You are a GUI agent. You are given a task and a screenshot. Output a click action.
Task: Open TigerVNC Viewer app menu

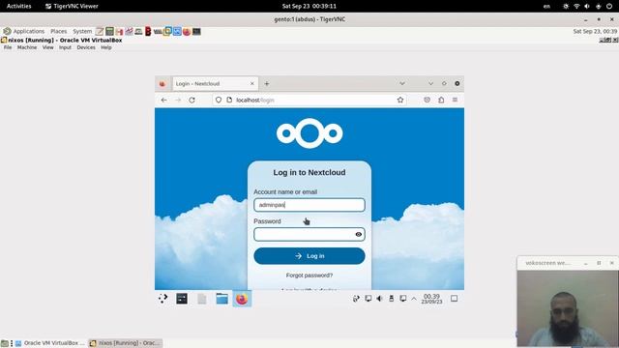[72, 7]
